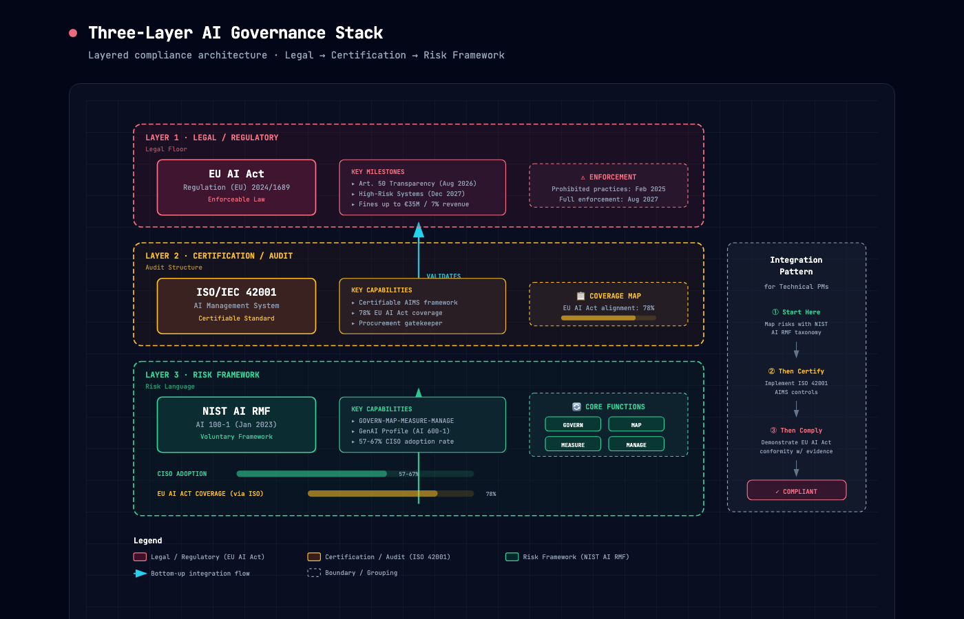This screenshot has width=964, height=619.
Task: Click the Integration Pattern heading
Action: [796, 265]
